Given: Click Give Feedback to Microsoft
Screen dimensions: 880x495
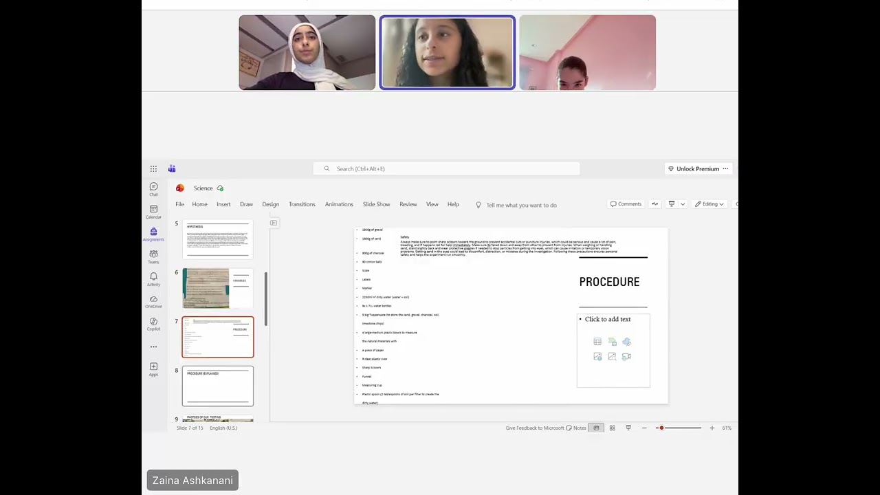Looking at the screenshot, I should pos(535,428).
